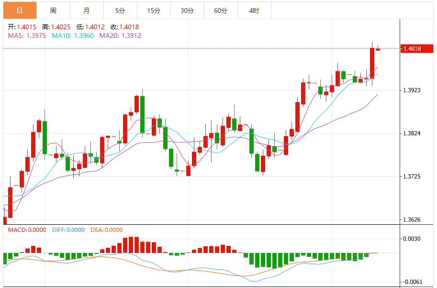Click the MA5 indicator label
The width and height of the screenshot is (437, 288).
point(27,36)
